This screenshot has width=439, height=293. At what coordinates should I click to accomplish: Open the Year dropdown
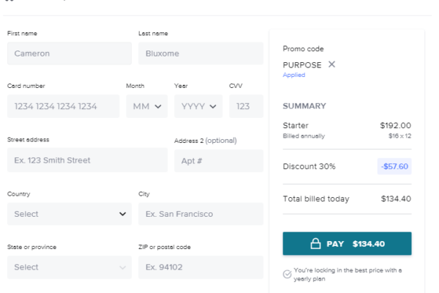[x=198, y=106]
